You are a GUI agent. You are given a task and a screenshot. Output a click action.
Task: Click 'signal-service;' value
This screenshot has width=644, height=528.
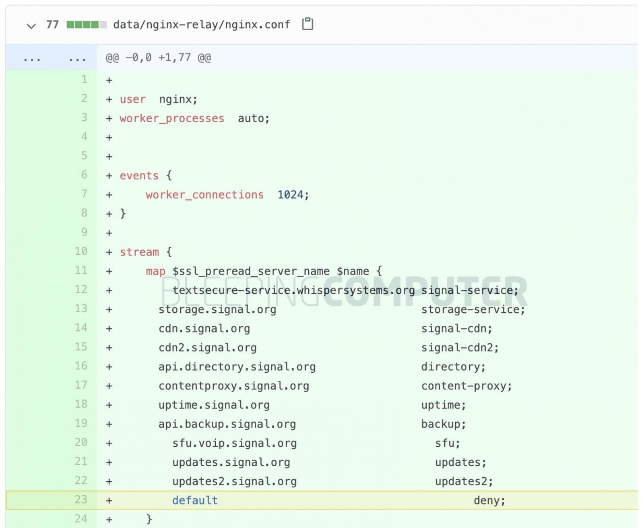tap(470, 291)
